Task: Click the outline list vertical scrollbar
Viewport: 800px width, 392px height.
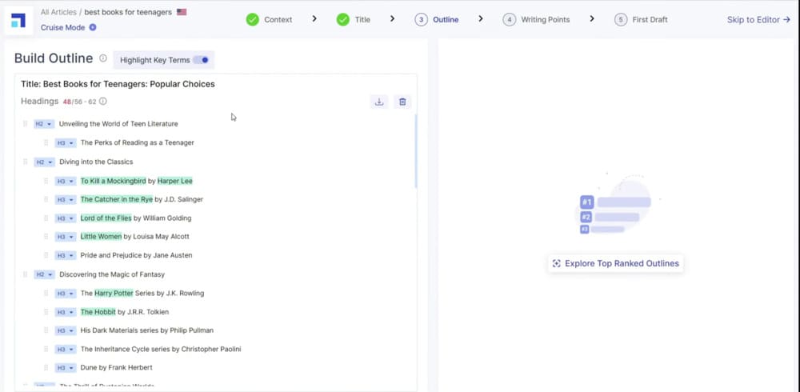Action: coord(416,150)
